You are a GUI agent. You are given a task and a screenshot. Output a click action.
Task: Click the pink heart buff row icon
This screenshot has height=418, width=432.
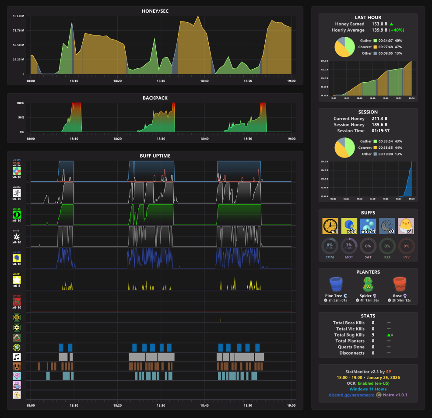[17, 376]
